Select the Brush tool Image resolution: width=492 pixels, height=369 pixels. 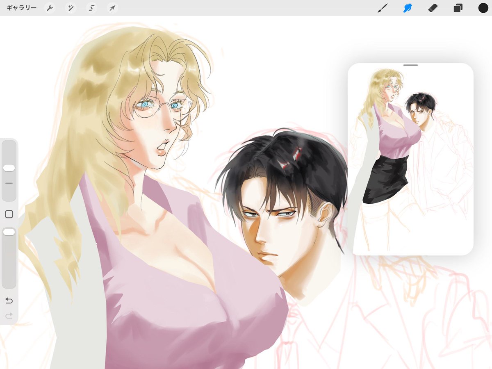(383, 8)
